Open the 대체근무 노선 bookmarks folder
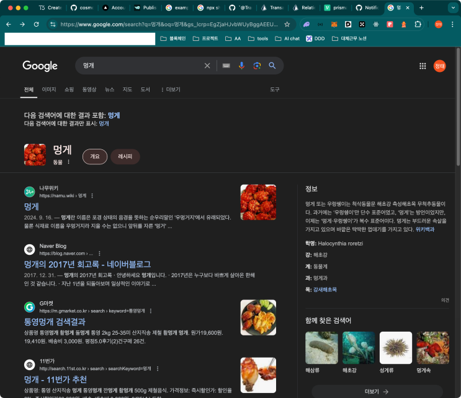The width and height of the screenshot is (461, 398). [x=349, y=38]
